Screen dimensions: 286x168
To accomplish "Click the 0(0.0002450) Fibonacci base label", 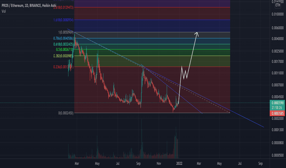I will (x=66, y=113).
